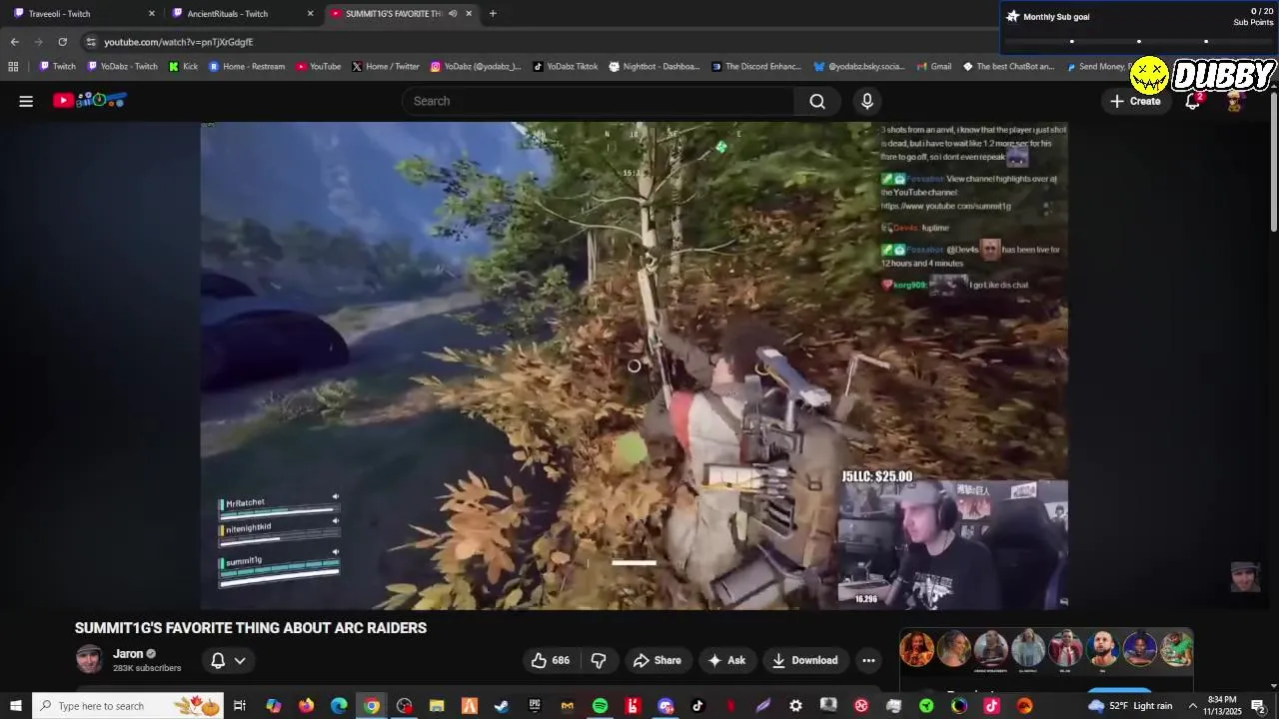Toggle channel notification bell for Jaron

218,660
